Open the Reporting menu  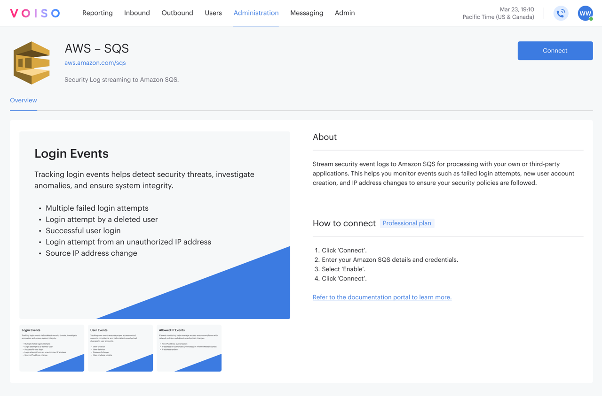97,13
